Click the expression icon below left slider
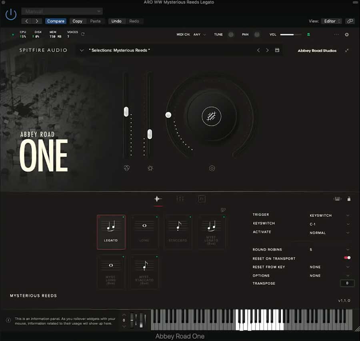The height and width of the screenshot is (341, 360). click(126, 168)
